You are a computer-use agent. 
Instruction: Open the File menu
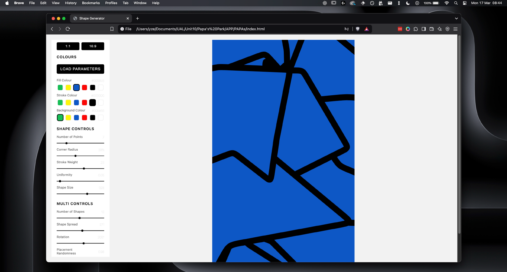32,3
